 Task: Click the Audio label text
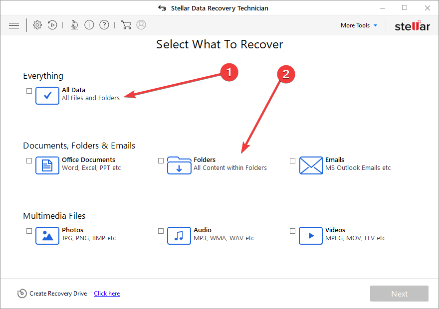tap(202, 230)
